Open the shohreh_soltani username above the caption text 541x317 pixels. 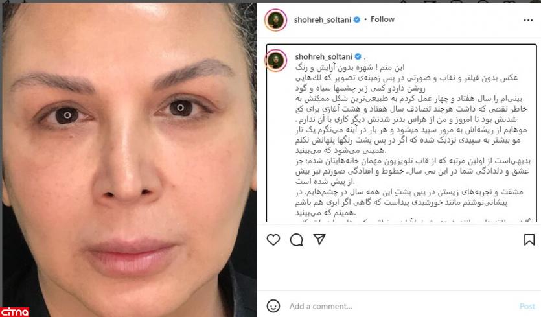(324, 56)
